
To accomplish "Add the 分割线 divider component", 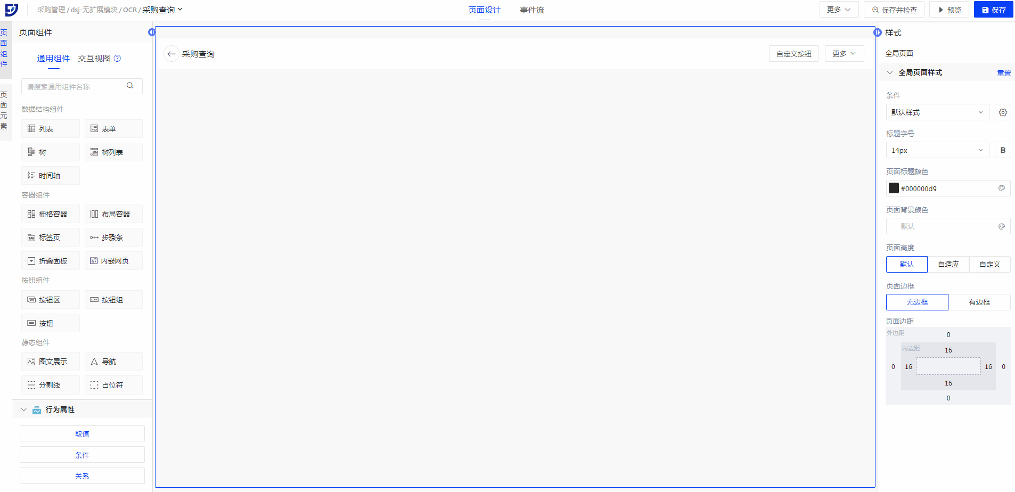I will 51,385.
